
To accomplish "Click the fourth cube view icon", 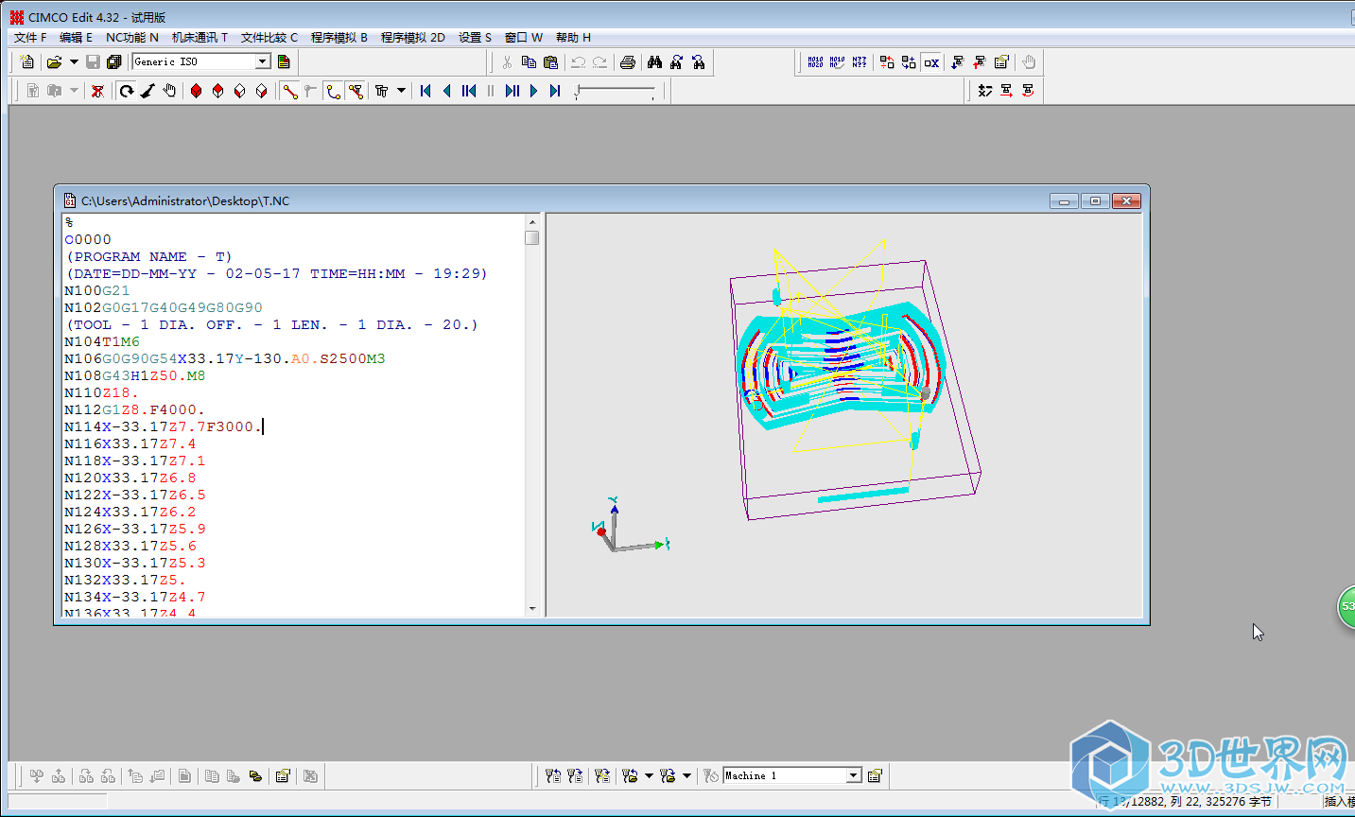I will pyautogui.click(x=261, y=91).
